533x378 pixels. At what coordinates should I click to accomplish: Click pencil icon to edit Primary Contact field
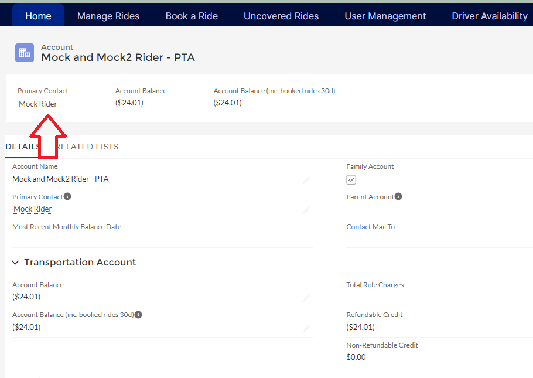click(306, 210)
